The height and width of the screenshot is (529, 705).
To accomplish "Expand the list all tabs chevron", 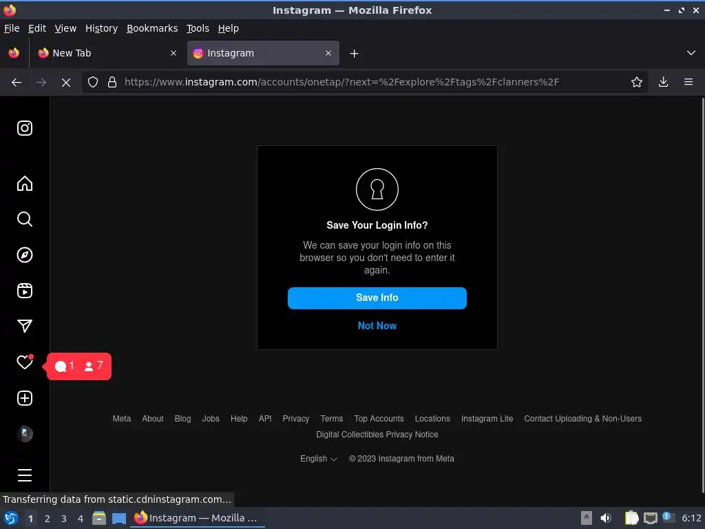I will pos(691,53).
